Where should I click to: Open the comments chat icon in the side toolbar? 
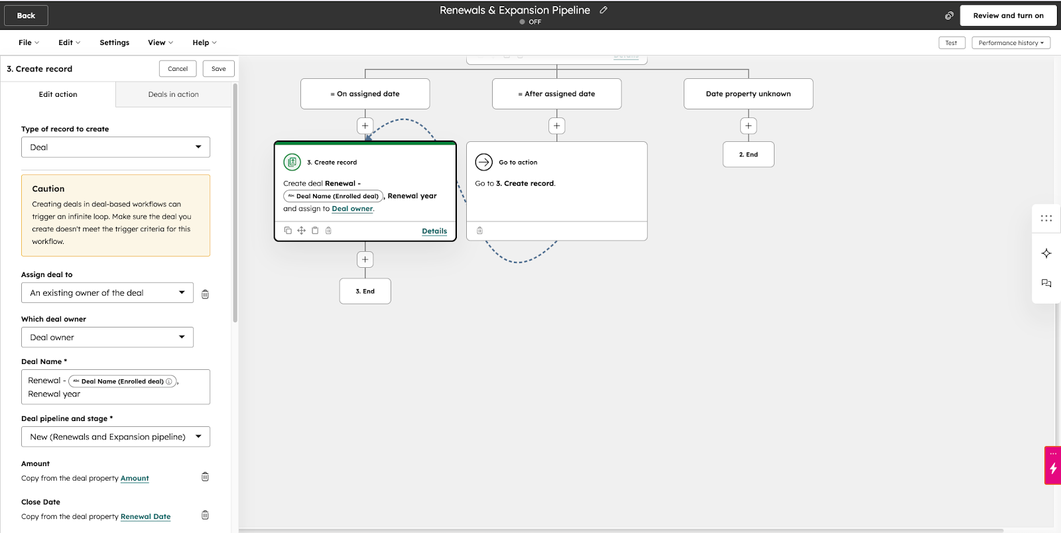[x=1046, y=283]
